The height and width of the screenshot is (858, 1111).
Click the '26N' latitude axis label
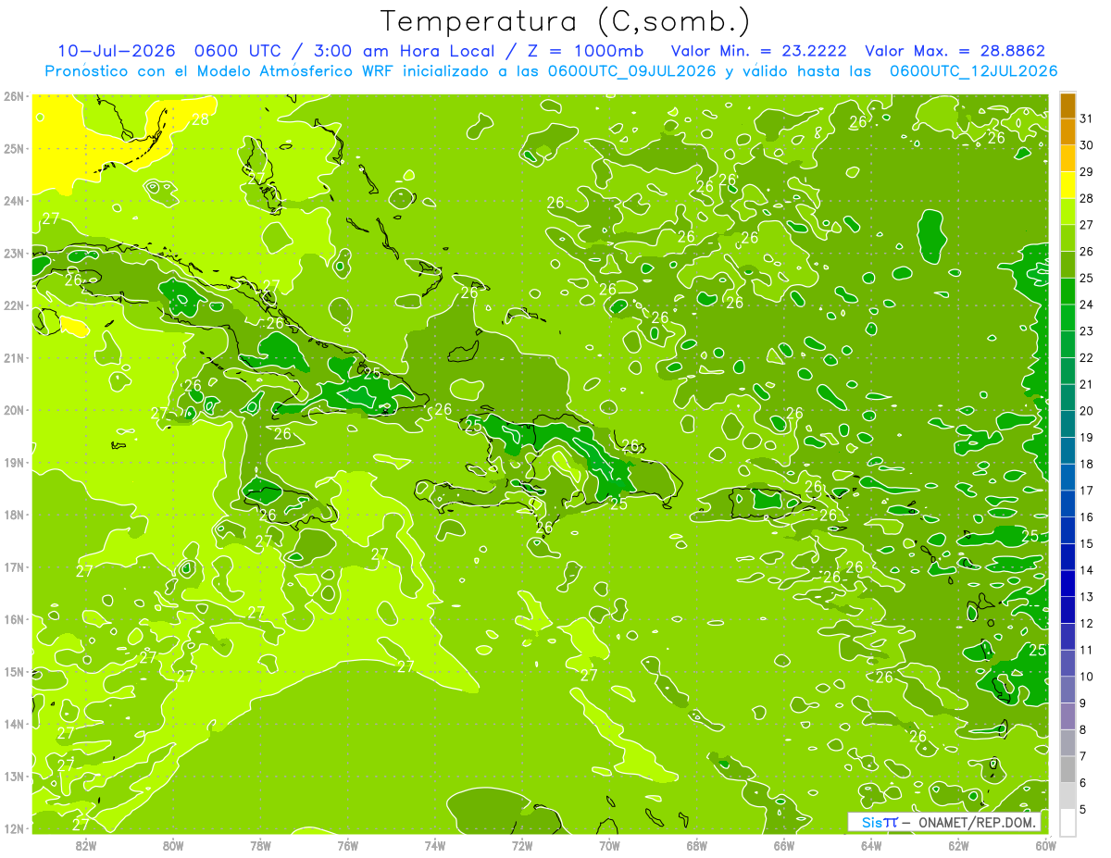pos(15,95)
